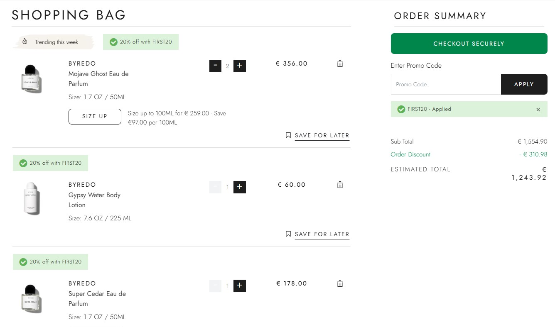Click bookmark icon next to Gypsy Water save link
Image resolution: width=555 pixels, height=327 pixels.
point(288,234)
